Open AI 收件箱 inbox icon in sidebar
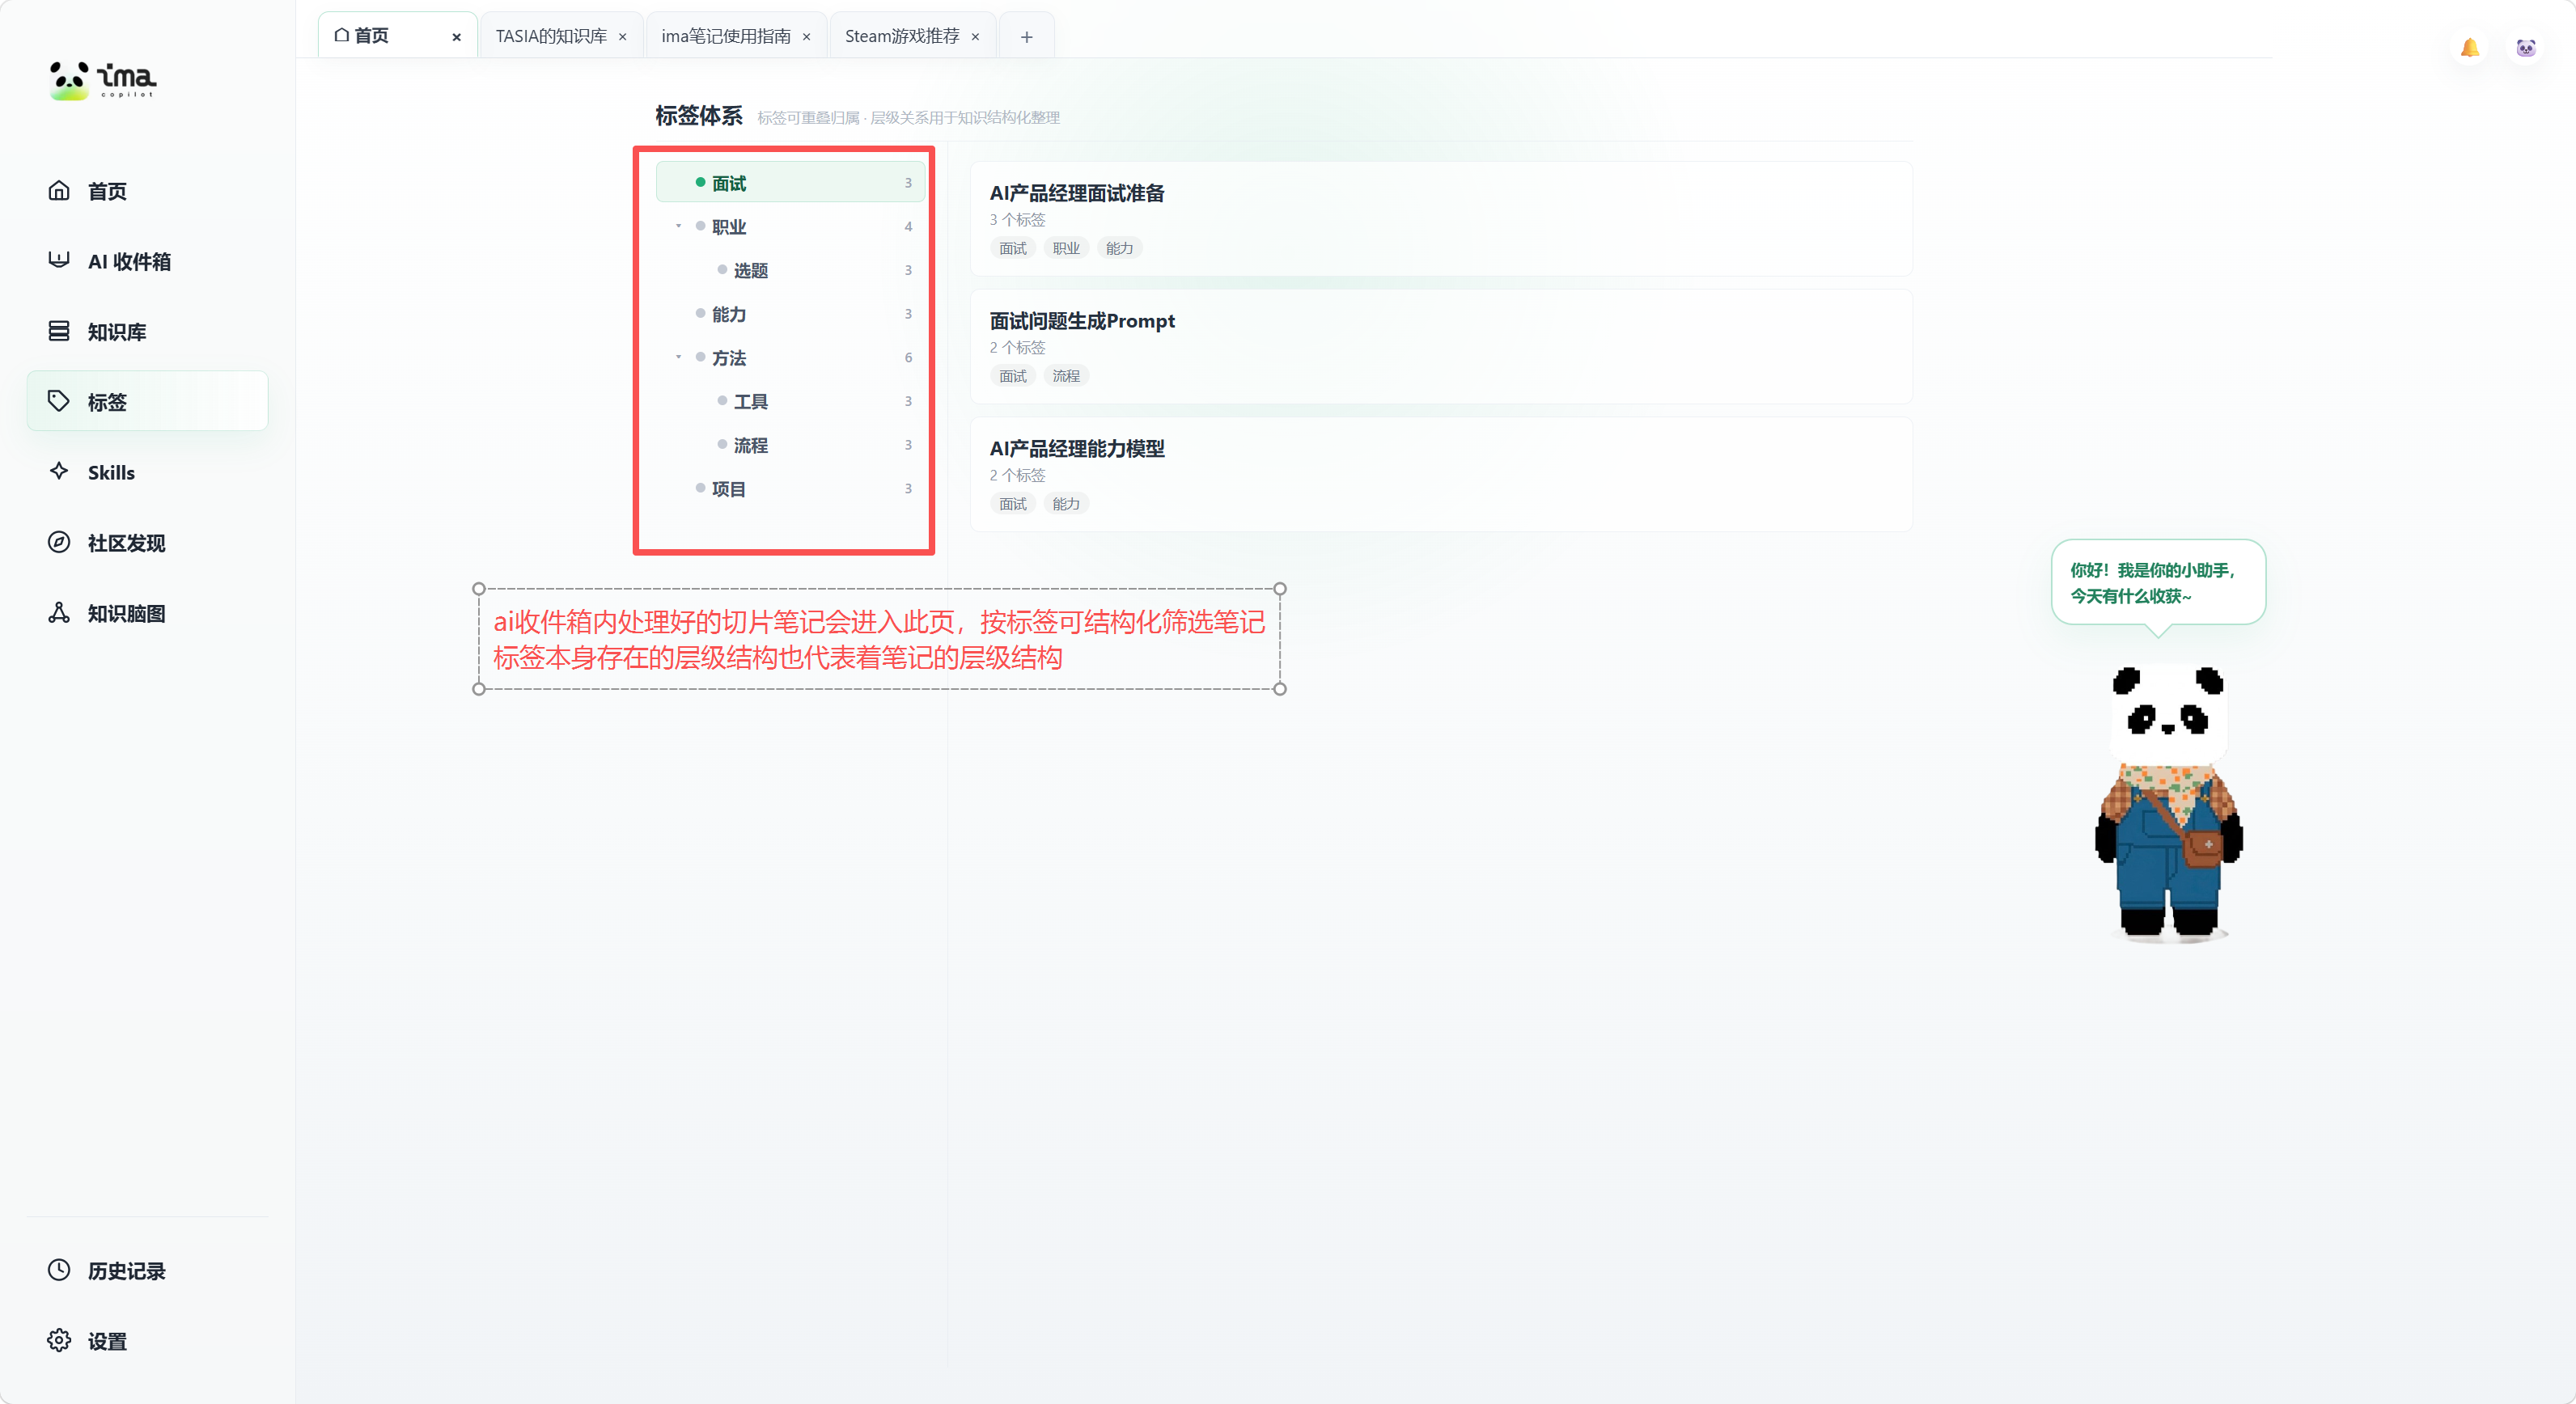Image resolution: width=2576 pixels, height=1404 pixels. click(59, 260)
